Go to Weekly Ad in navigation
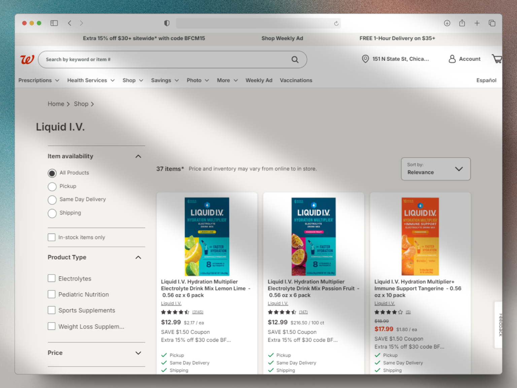 [259, 80]
